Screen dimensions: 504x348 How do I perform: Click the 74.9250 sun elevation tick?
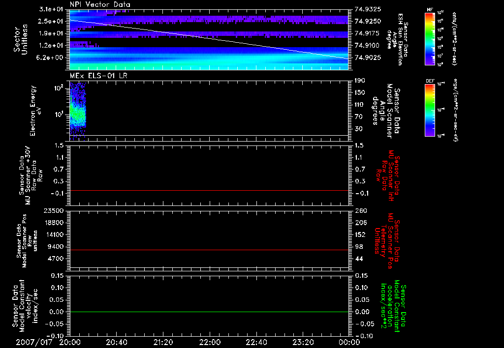368,21
